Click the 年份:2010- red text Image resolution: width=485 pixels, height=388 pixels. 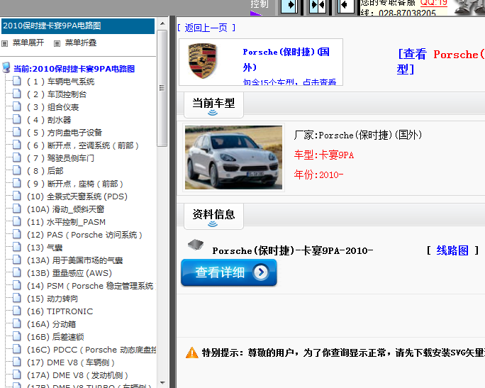pyautogui.click(x=318, y=174)
